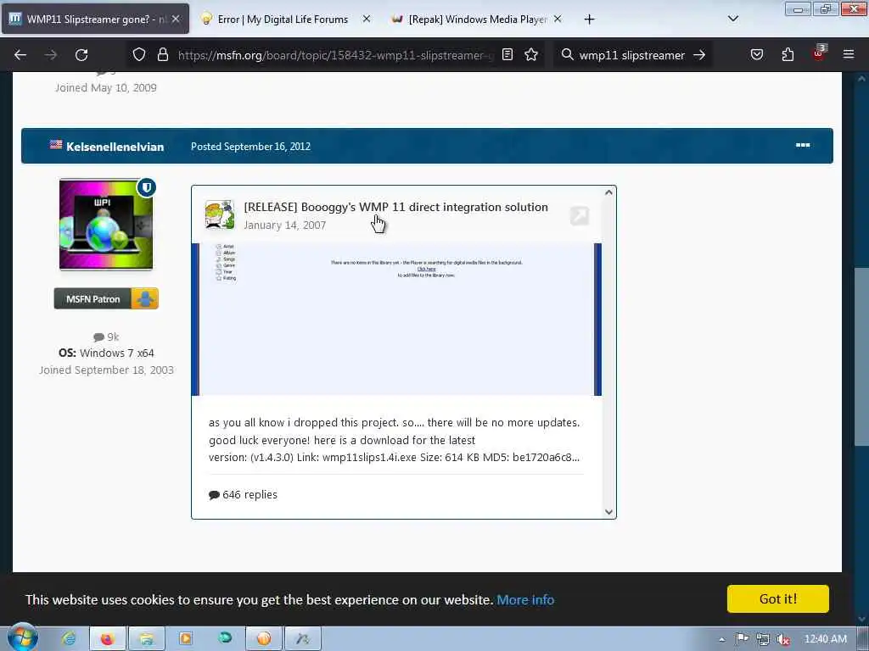Show site security padlock info
Viewport: 869px width, 651px height.
click(162, 54)
